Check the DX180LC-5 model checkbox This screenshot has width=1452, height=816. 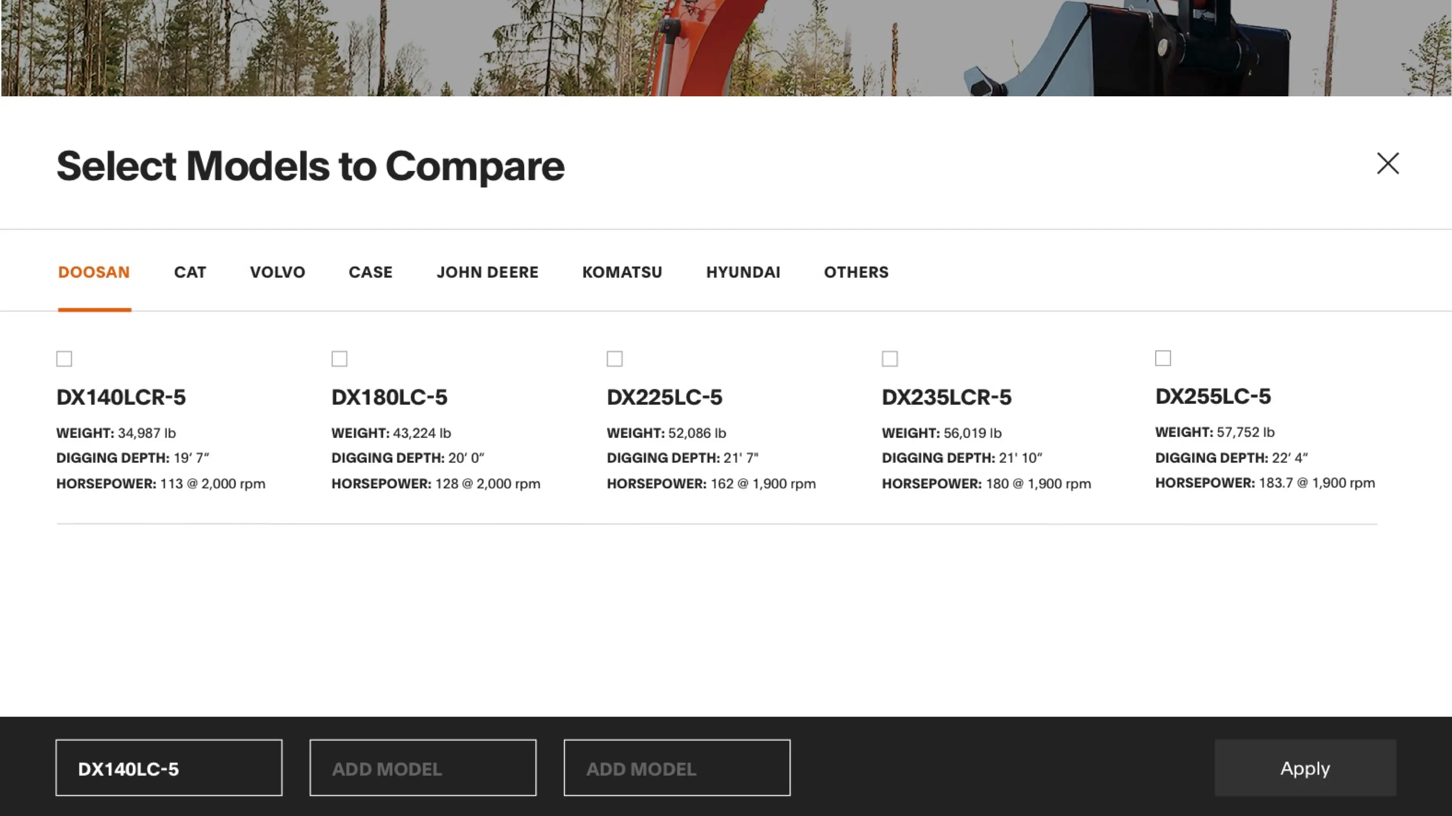(339, 359)
